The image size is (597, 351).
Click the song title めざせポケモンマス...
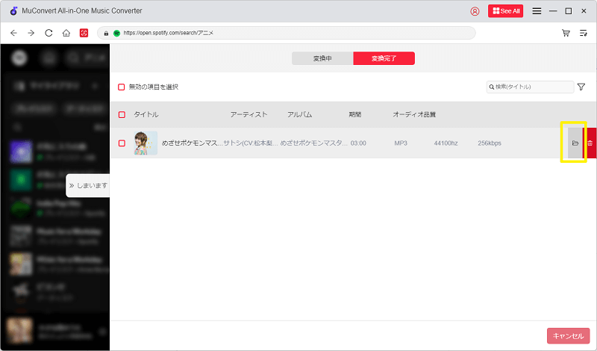pos(192,143)
